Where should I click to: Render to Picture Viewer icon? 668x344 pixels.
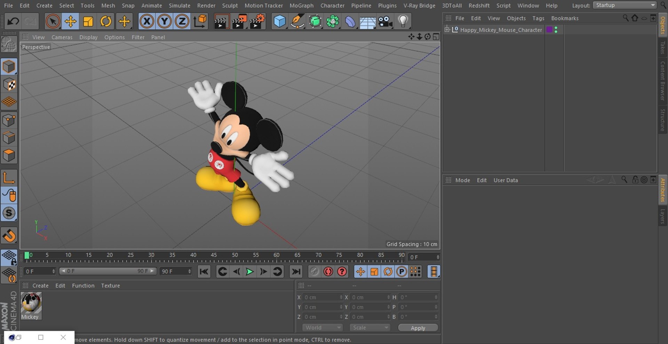point(239,22)
